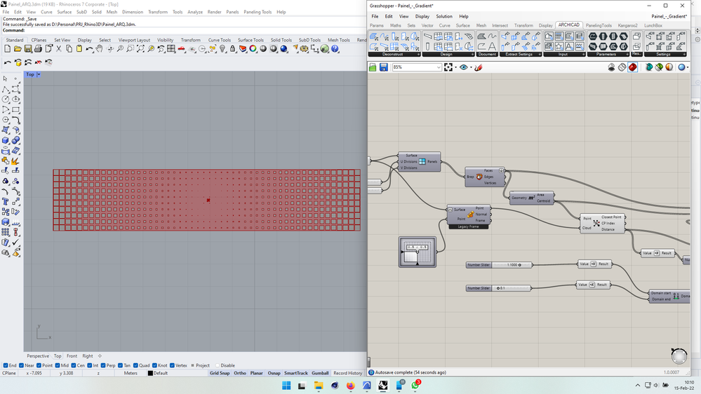The image size is (701, 394).
Task: Click Grasshopper Zoom Extents frame icon
Action: (448, 67)
